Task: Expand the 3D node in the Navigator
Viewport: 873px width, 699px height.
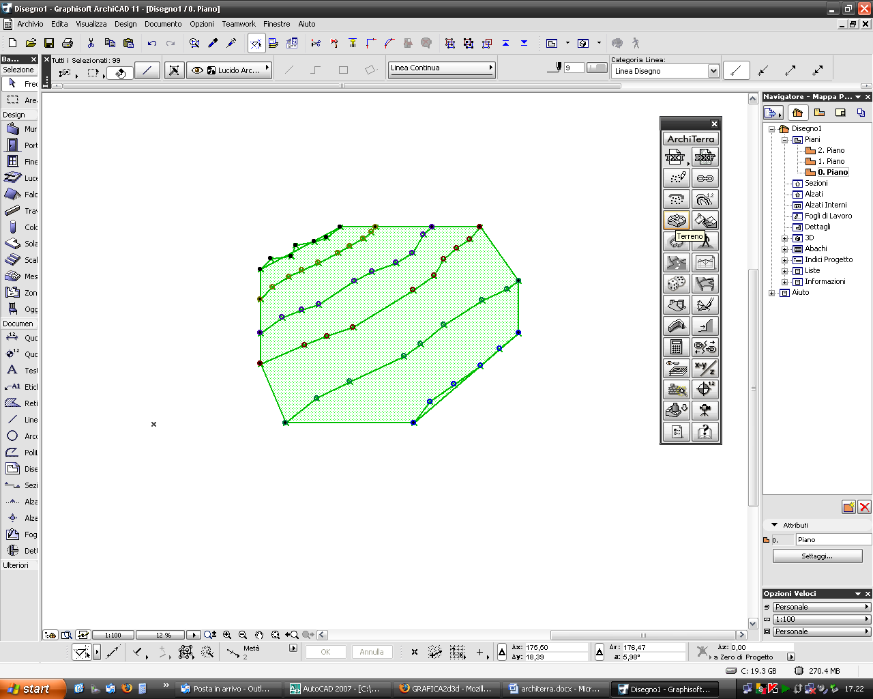Action: pos(784,238)
